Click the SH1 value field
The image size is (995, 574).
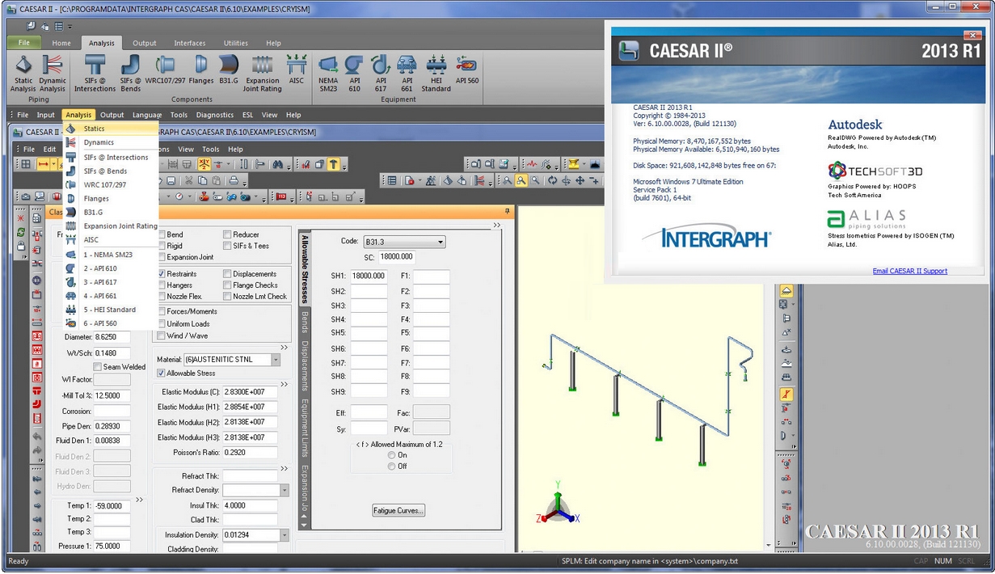click(369, 276)
